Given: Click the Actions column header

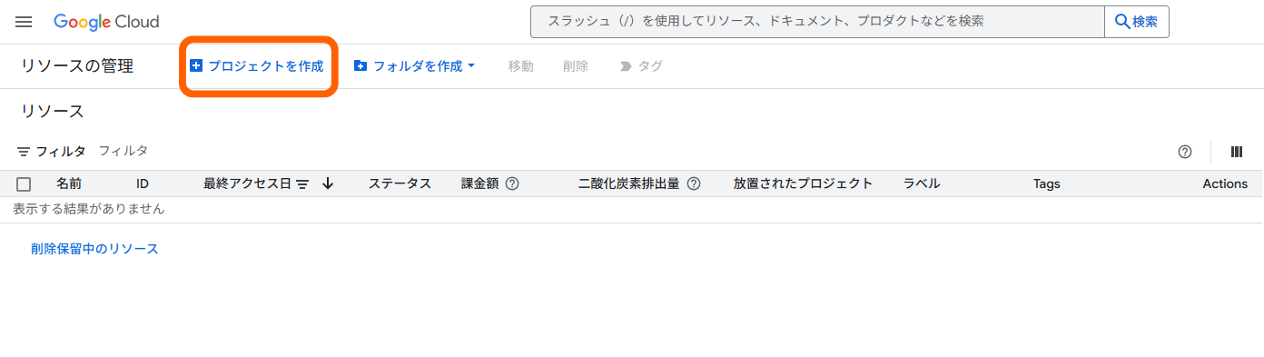Looking at the screenshot, I should click(x=1225, y=183).
